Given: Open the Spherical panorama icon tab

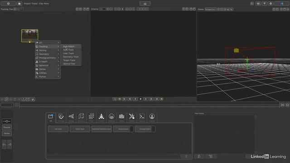Looking at the screenshot, I should pos(111,118).
